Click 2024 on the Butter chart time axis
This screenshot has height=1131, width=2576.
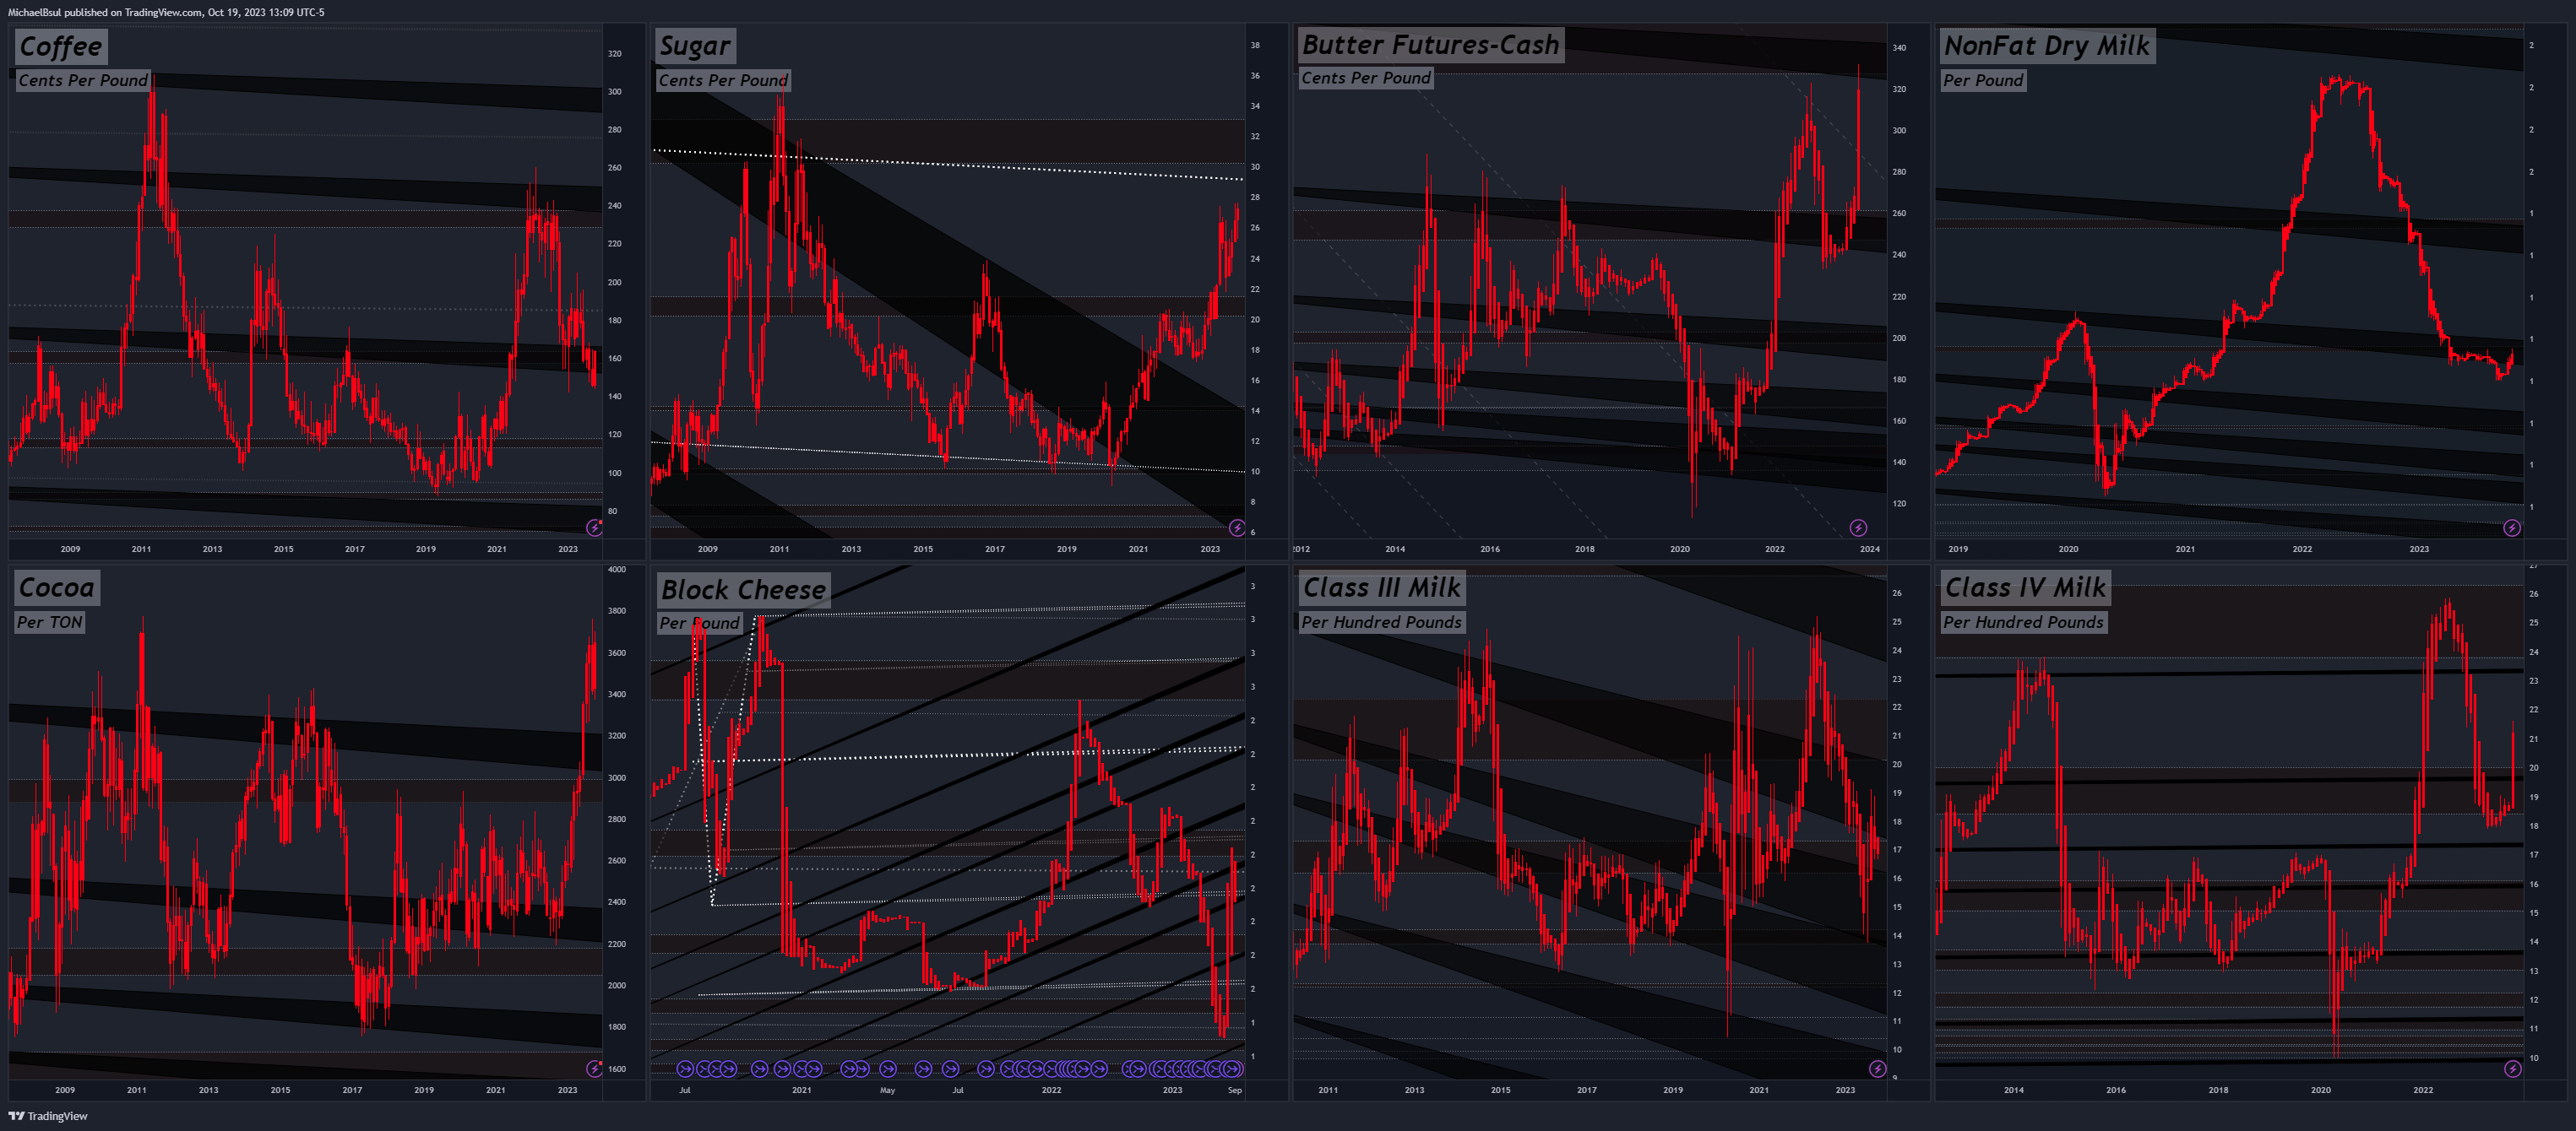point(1869,549)
